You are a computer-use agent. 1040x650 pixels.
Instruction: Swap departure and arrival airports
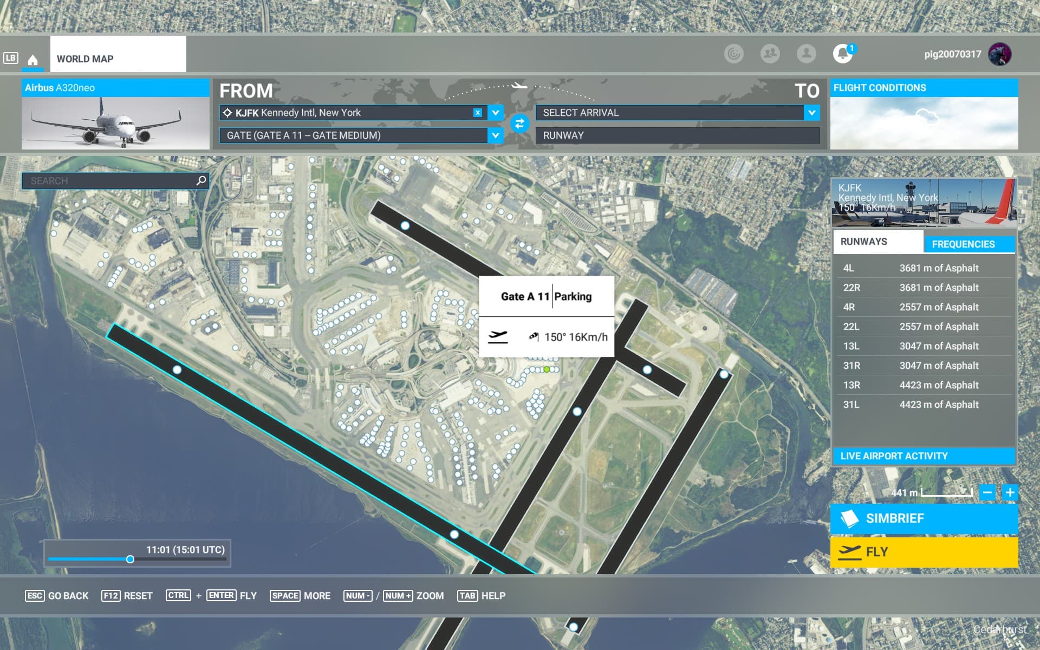pyautogui.click(x=519, y=123)
